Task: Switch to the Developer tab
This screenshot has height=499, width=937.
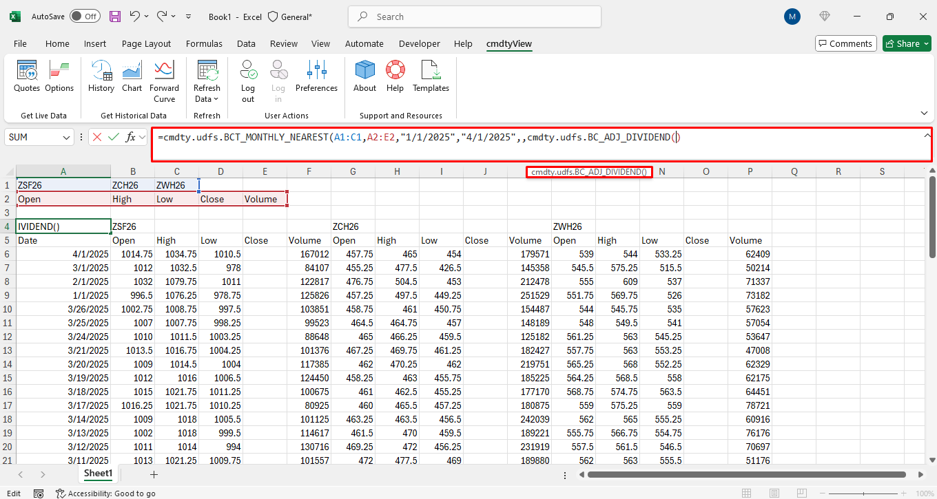Action: point(419,43)
